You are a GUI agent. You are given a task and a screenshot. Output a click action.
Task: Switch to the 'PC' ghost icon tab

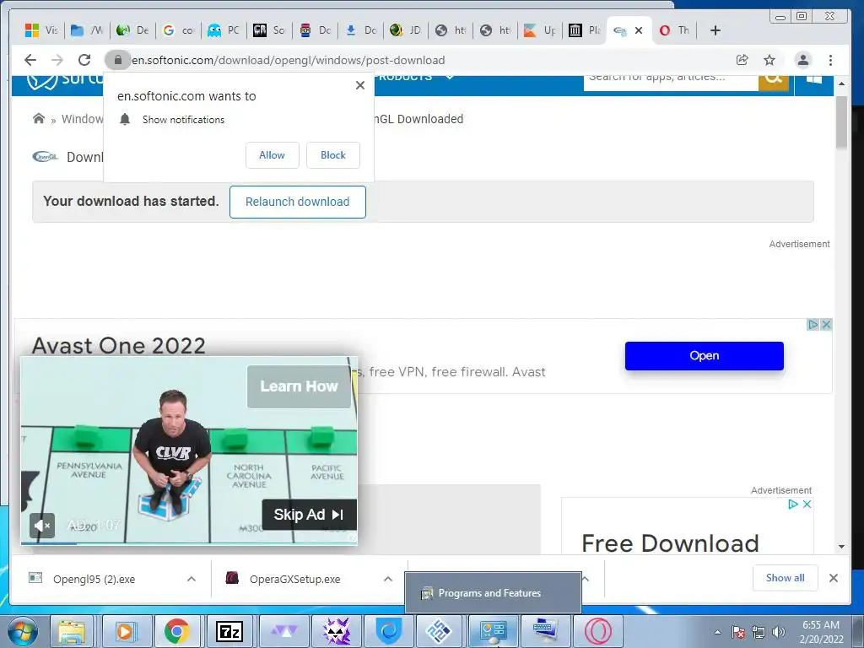pos(224,30)
